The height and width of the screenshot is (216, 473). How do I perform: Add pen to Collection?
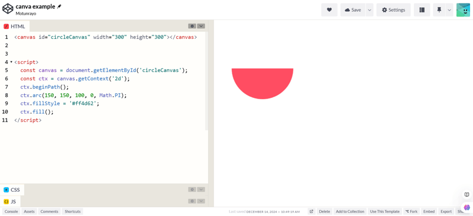[350, 211]
